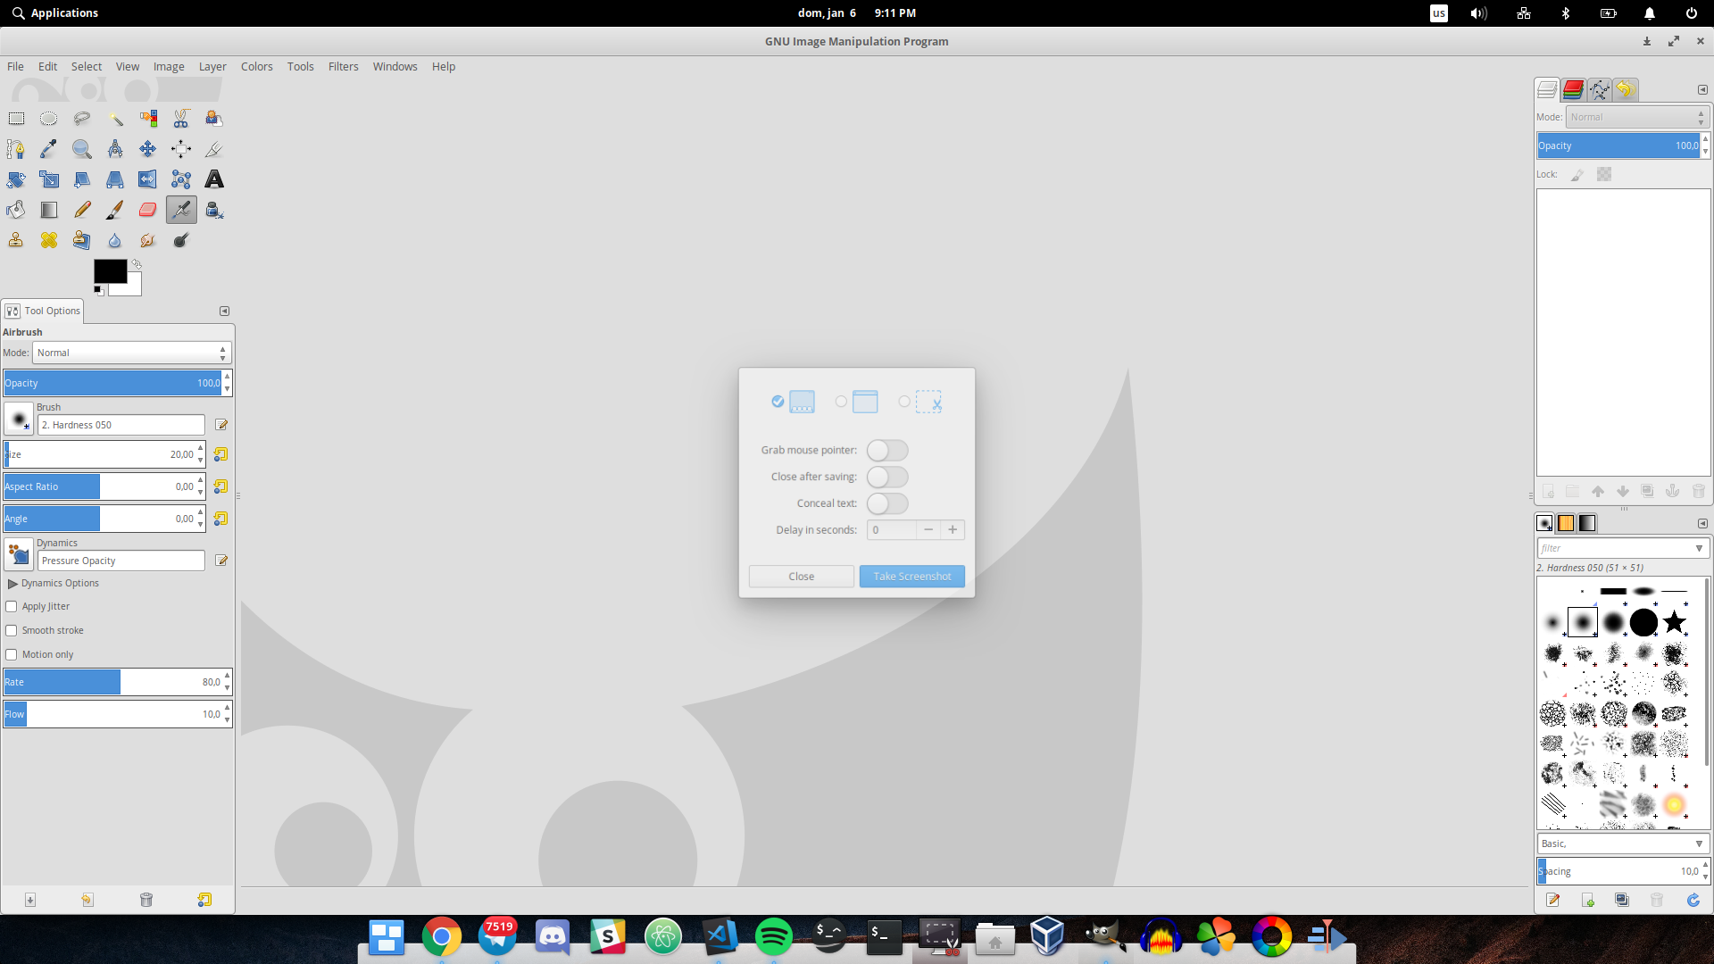Screen dimensions: 1714x964
Task: Open the Airbrush Mode dropdown
Action: coord(132,353)
